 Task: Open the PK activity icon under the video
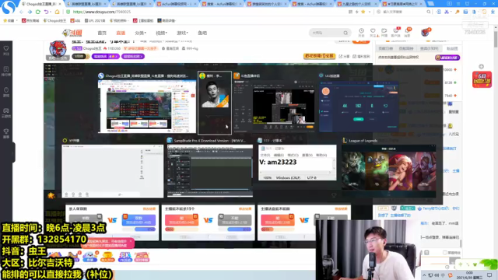(x=124, y=257)
